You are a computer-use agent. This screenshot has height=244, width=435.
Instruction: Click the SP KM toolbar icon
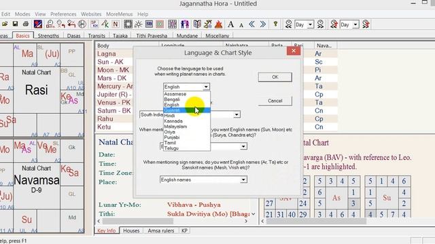point(94,24)
